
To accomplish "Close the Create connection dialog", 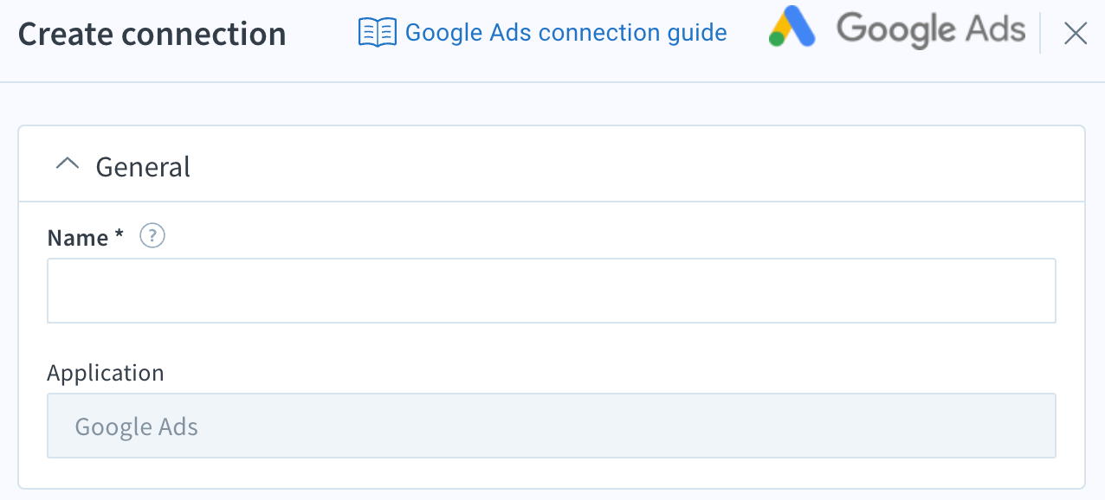I will [x=1075, y=34].
